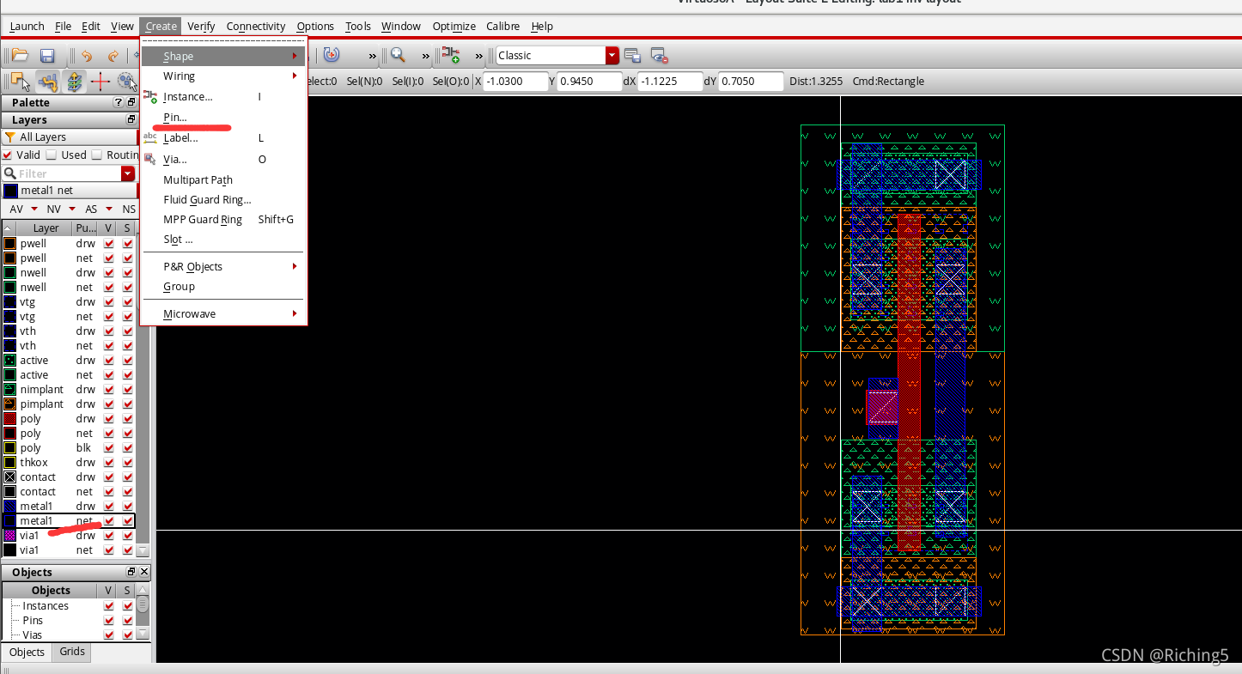Click the magnifier zoom icon in toolbar
The height and width of the screenshot is (674, 1242).
pos(398,55)
